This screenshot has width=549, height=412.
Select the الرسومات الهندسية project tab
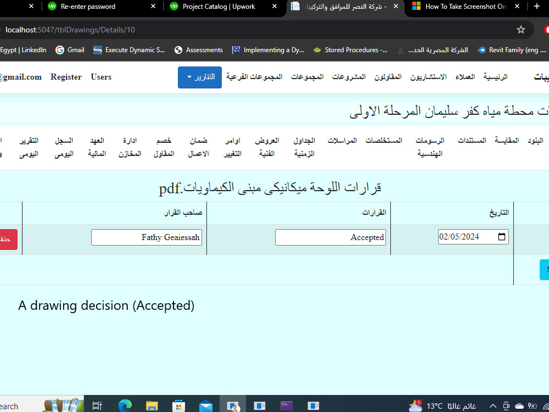(x=430, y=147)
